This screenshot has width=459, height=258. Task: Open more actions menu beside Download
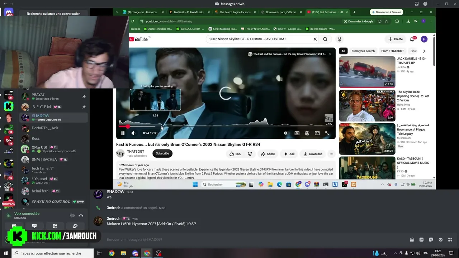coord(331,154)
